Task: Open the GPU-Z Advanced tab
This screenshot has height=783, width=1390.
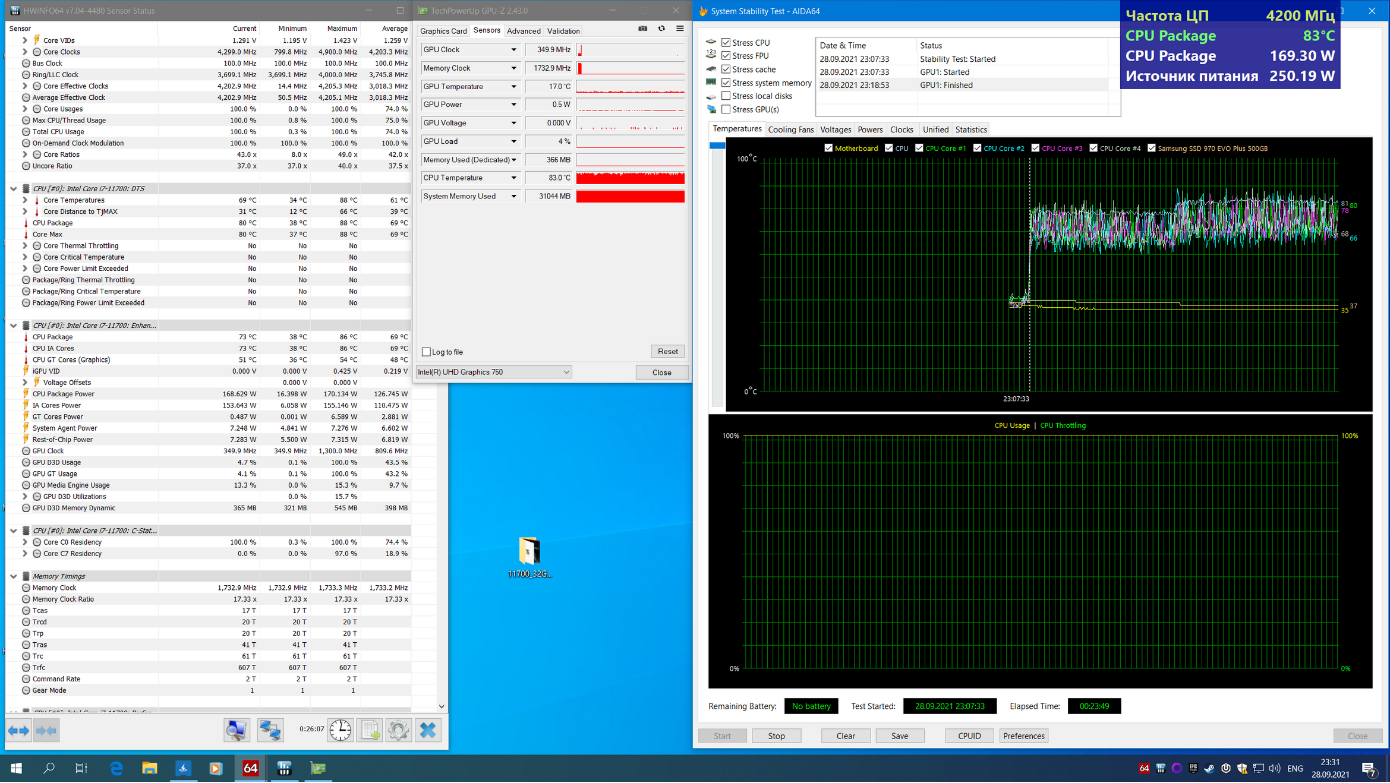Action: pos(523,31)
